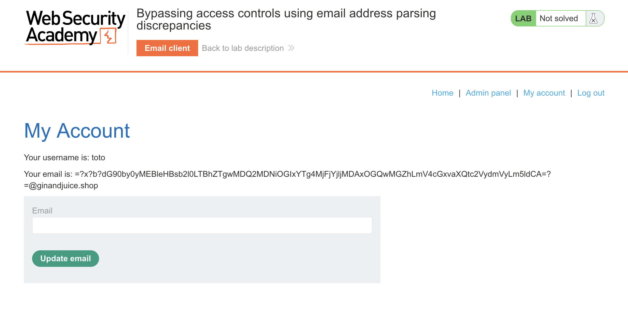
Task: Click the double-chevron next to Back to lab description
Action: 291,48
